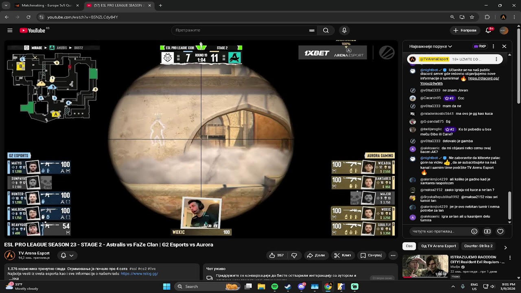Zoom icon in Chrome address bar
The width and height of the screenshot is (521, 293).
pos(452,17)
